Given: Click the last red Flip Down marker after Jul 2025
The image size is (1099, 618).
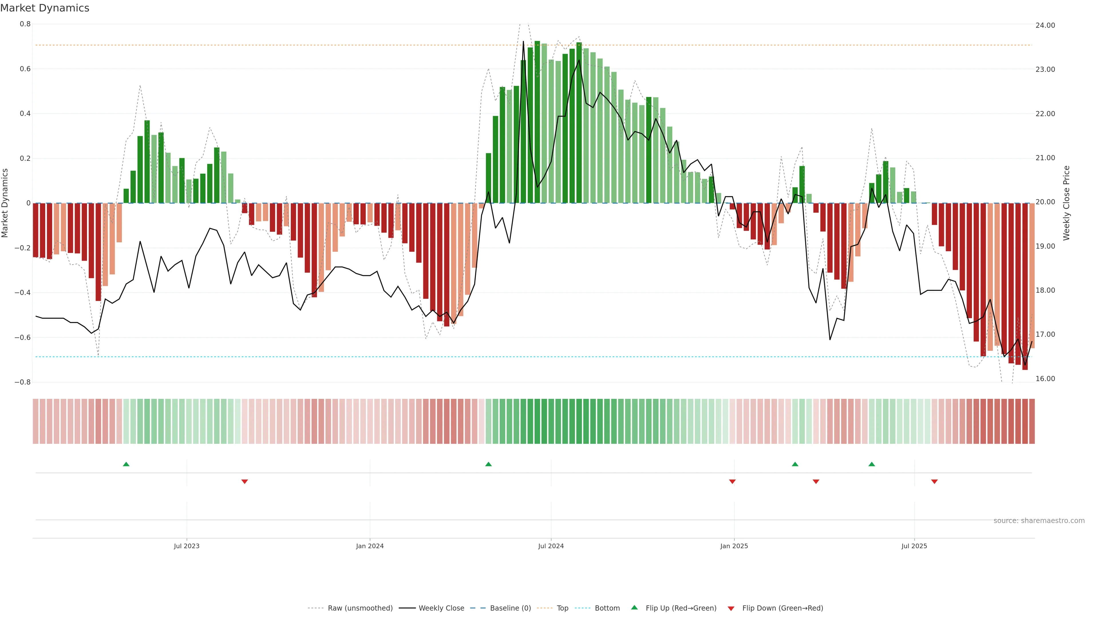Looking at the screenshot, I should 934,482.
